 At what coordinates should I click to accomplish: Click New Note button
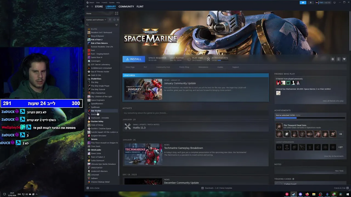[x=339, y=171]
